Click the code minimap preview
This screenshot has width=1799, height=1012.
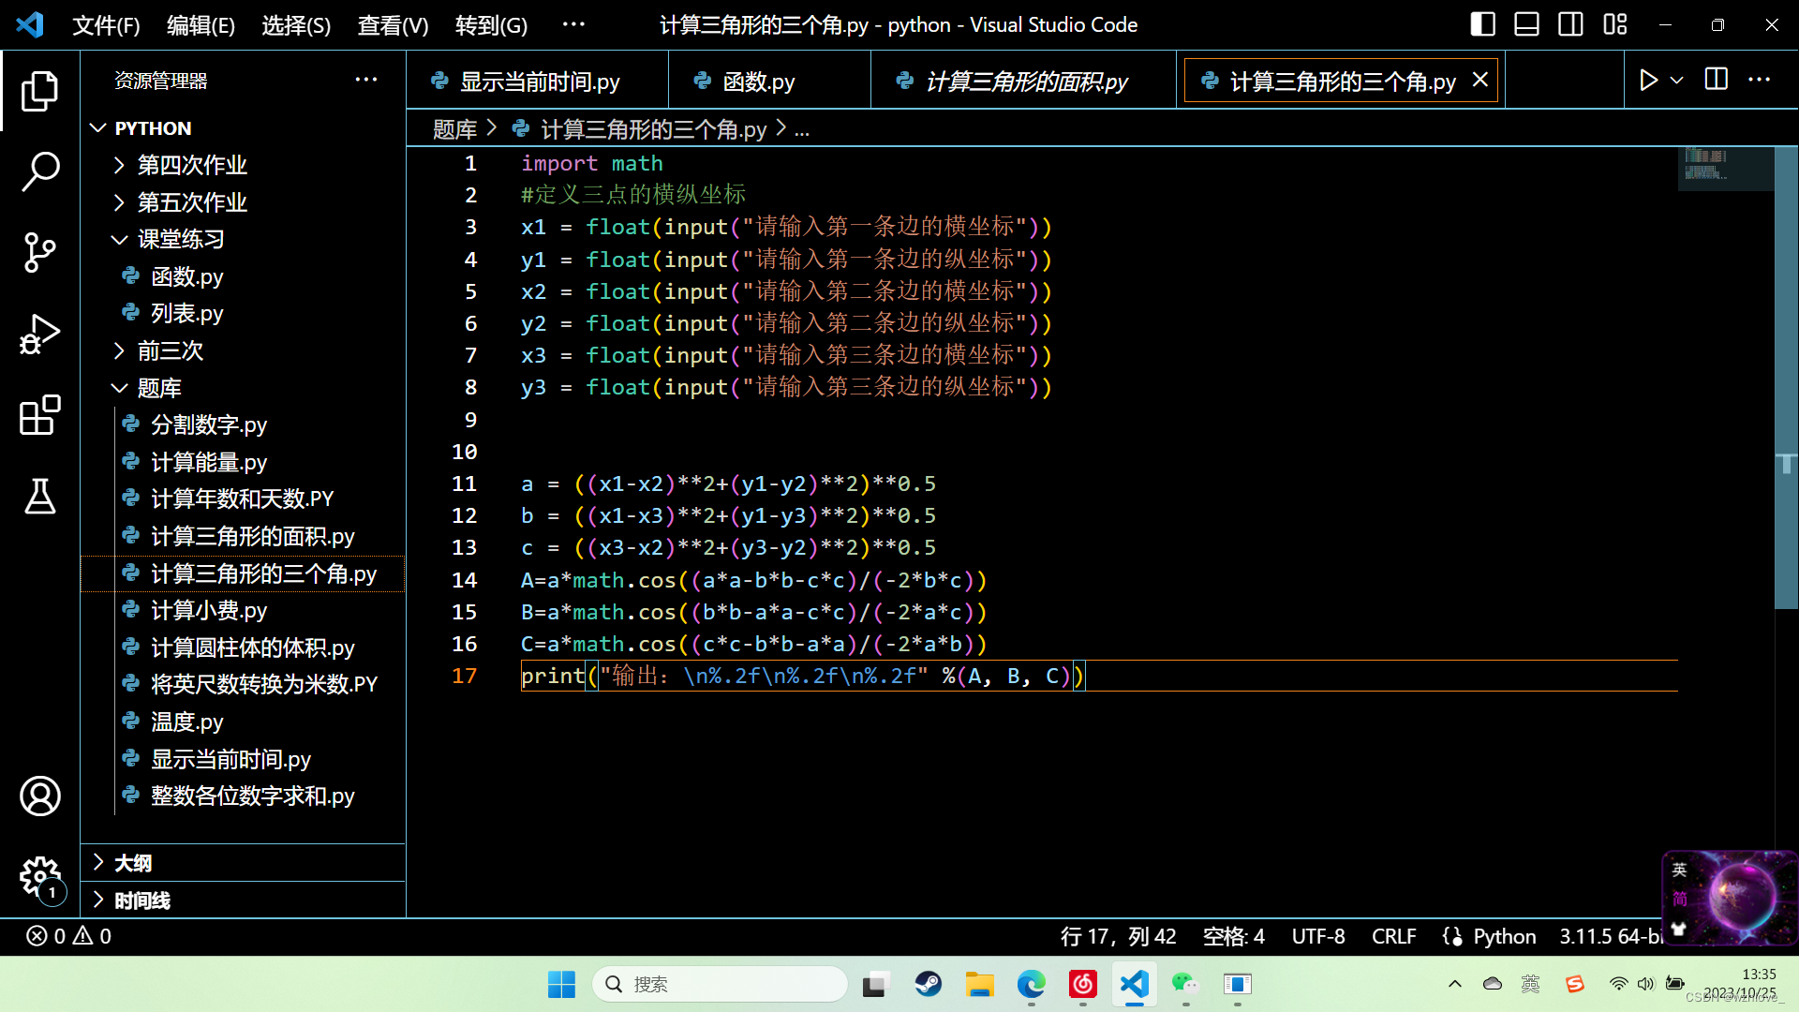[x=1724, y=167]
